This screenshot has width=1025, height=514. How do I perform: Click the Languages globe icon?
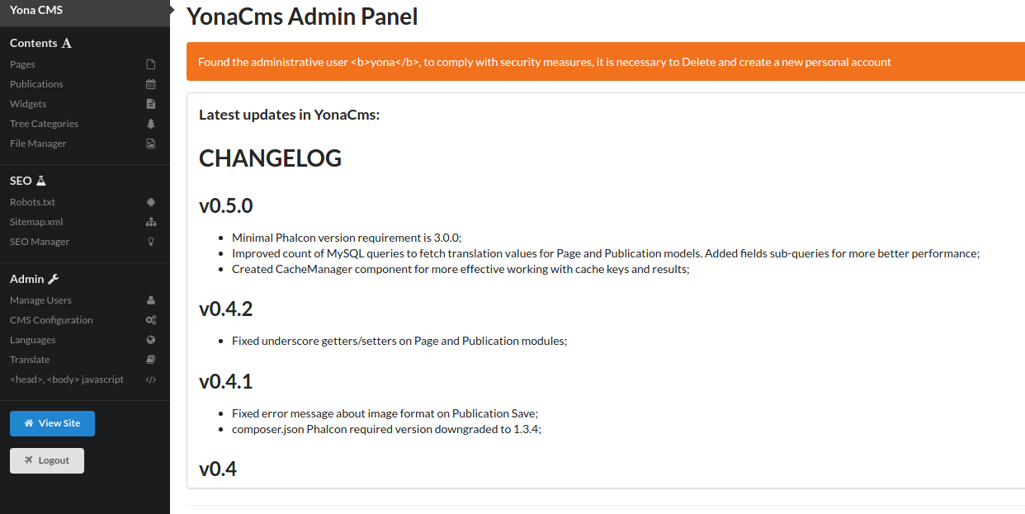(151, 340)
